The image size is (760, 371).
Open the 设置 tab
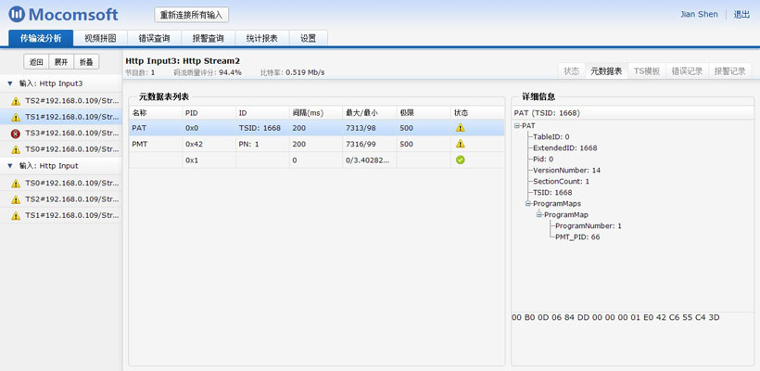309,38
